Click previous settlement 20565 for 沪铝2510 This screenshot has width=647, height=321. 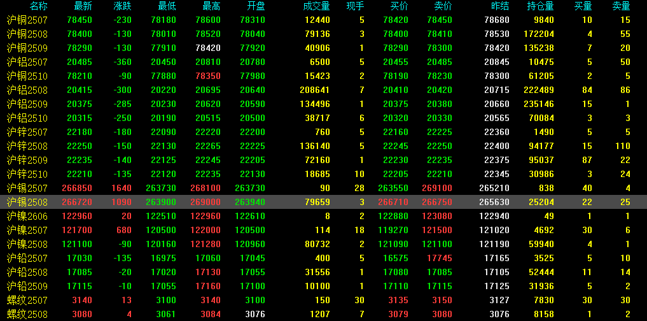(497, 118)
